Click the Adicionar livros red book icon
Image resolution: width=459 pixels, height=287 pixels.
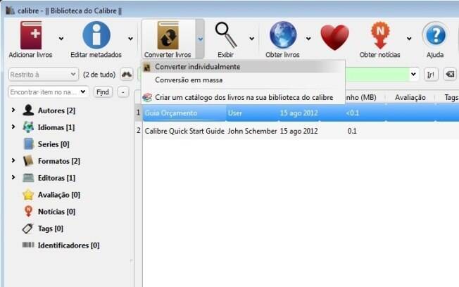coord(31,35)
